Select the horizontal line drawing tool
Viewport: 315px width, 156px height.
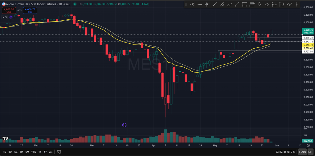click(200, 4)
